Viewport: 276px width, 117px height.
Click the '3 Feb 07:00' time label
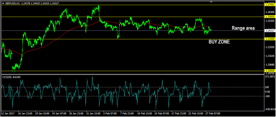[110, 114]
